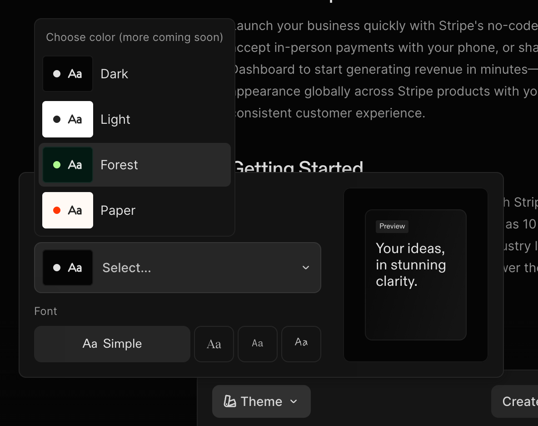Click the "Choose color" header text

click(134, 37)
